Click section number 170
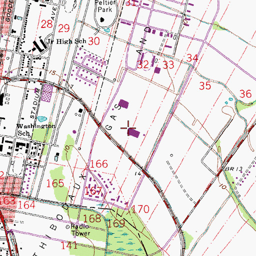Screen dimensions: 256x256 [140, 209]
